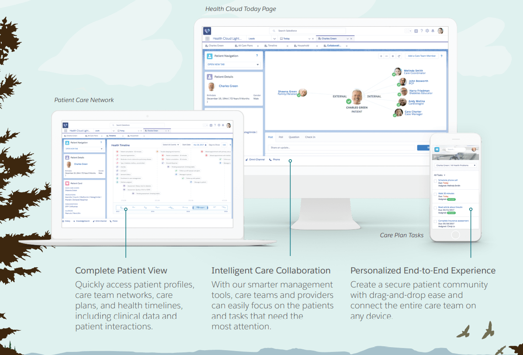The width and height of the screenshot is (523, 355).
Task: Check the Walk 30 minutes task checkbox
Action: pyautogui.click(x=436, y=194)
